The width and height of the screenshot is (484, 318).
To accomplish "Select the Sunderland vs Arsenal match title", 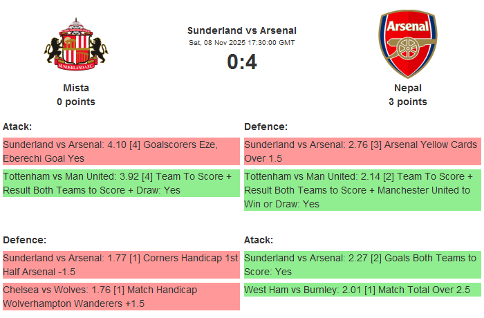I will [241, 30].
